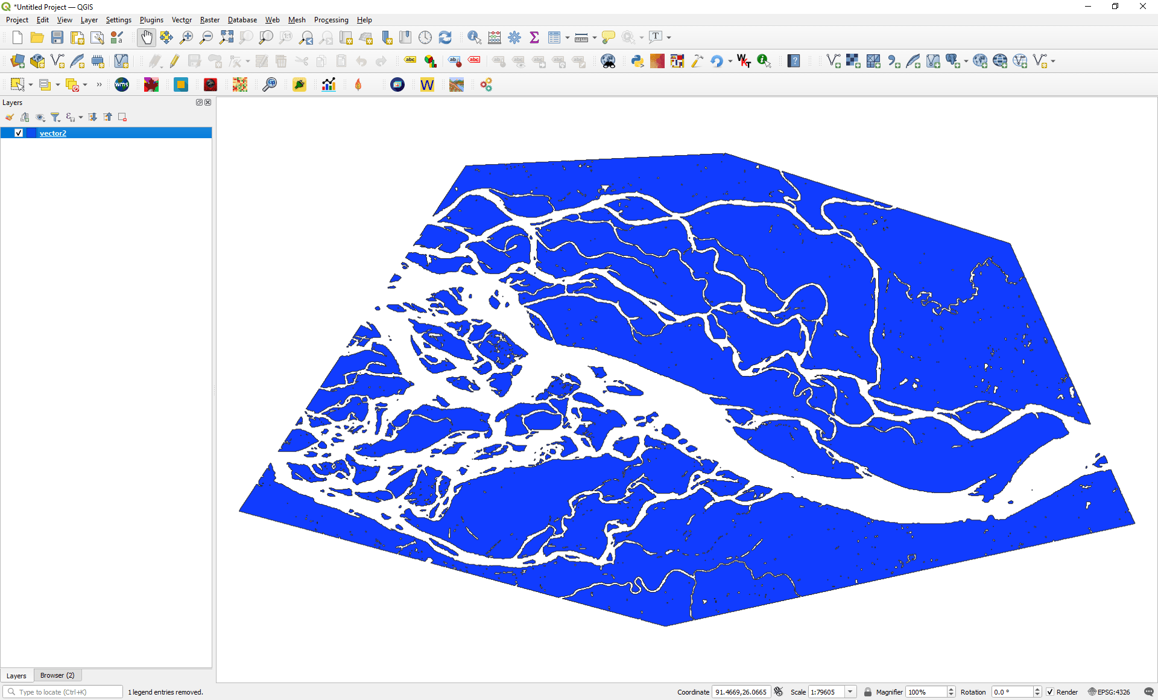Image resolution: width=1158 pixels, height=700 pixels.
Task: Open Filter Legend dropdown in Layers panel
Action: click(55, 117)
